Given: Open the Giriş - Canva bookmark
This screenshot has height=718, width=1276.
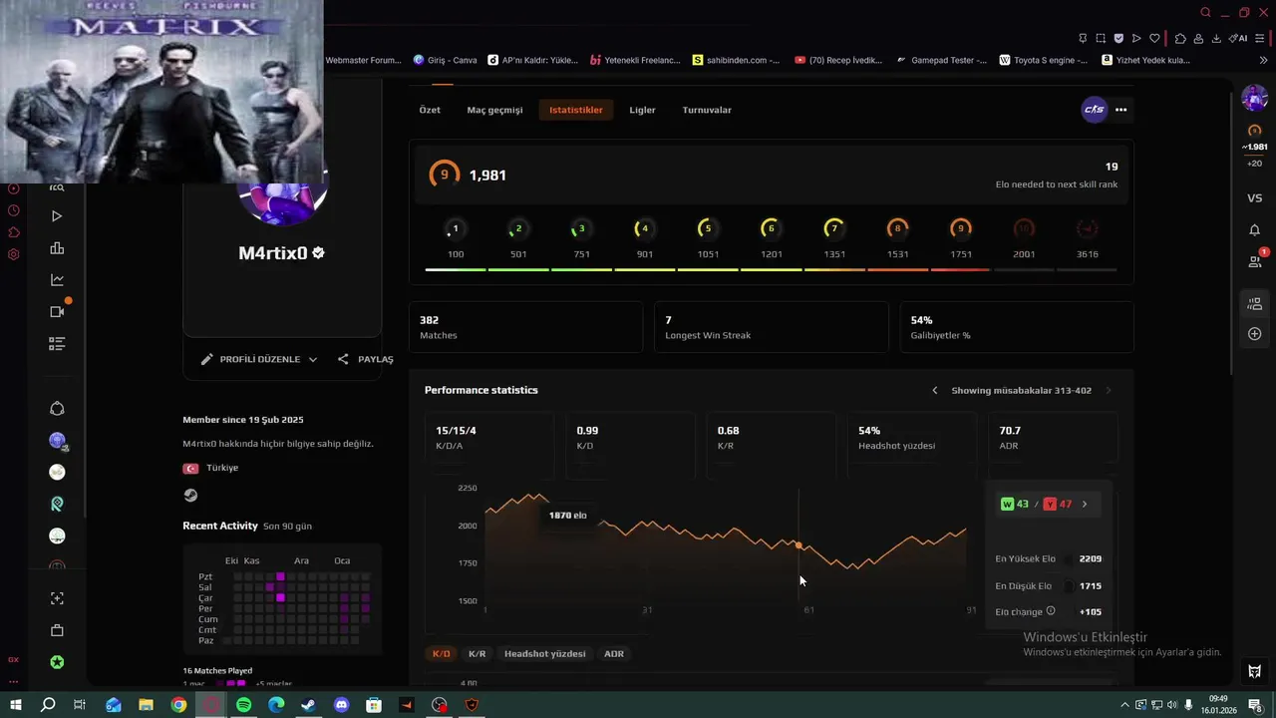Looking at the screenshot, I should click(446, 60).
